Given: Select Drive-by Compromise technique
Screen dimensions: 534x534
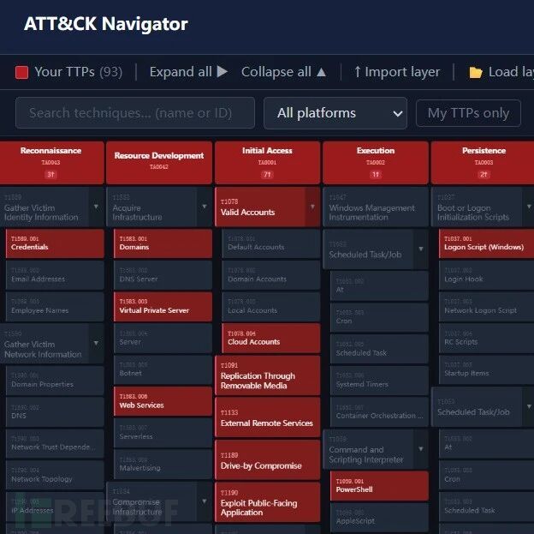Looking at the screenshot, I should [267, 460].
